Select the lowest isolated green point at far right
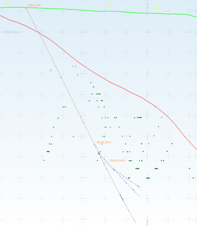This screenshot has height=226, width=197. click(x=193, y=178)
